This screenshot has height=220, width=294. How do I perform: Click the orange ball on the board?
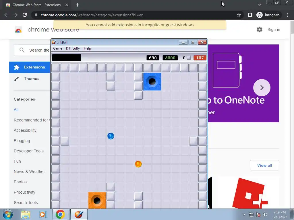(x=138, y=164)
